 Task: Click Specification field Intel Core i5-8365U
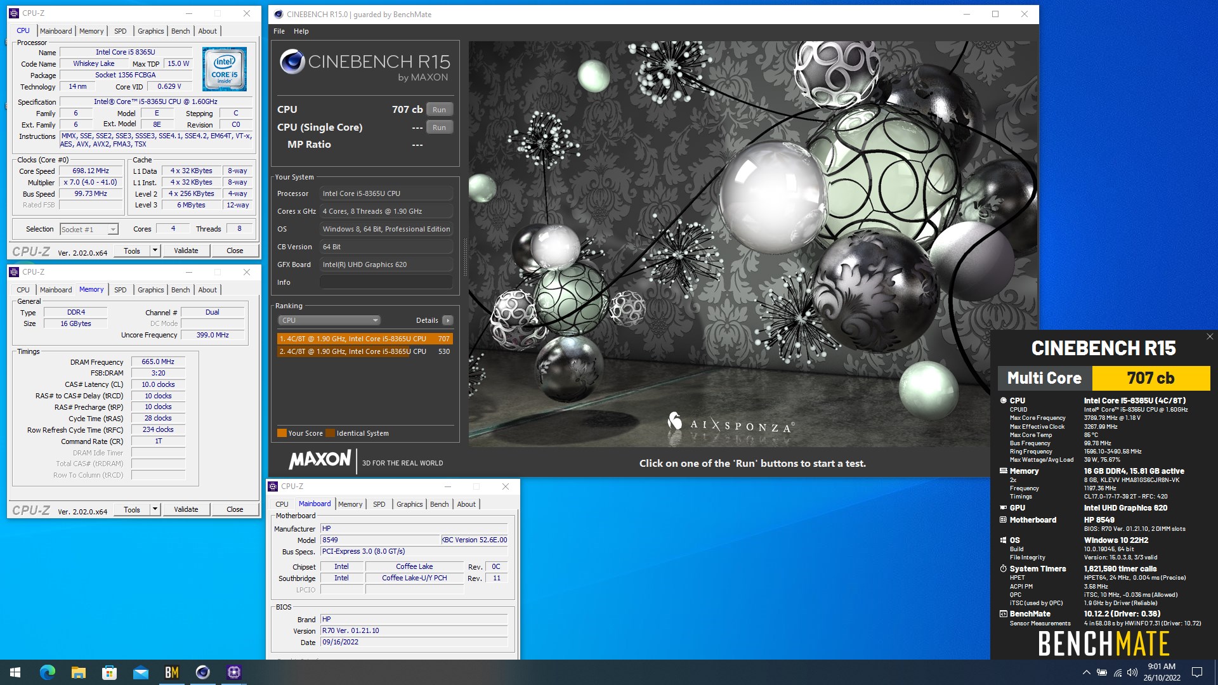[156, 101]
